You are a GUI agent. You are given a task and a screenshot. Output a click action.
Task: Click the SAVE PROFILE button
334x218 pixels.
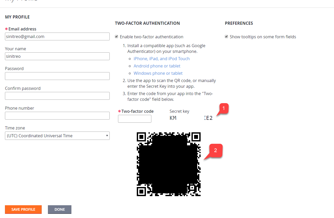pos(23,209)
